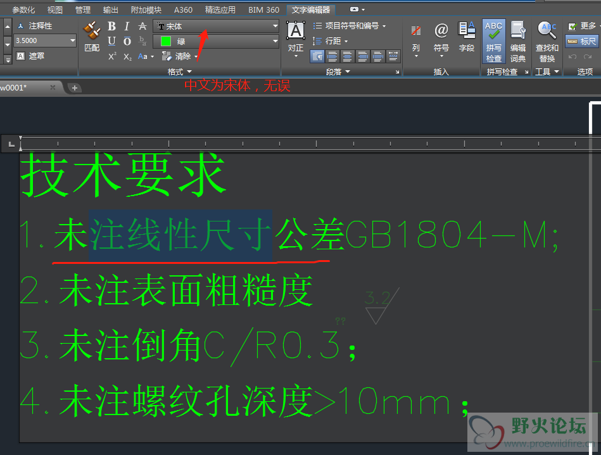Viewport: 601px width, 455px height.
Task: Open the 管理 (Manage) ribbon tab
Action: [x=83, y=10]
